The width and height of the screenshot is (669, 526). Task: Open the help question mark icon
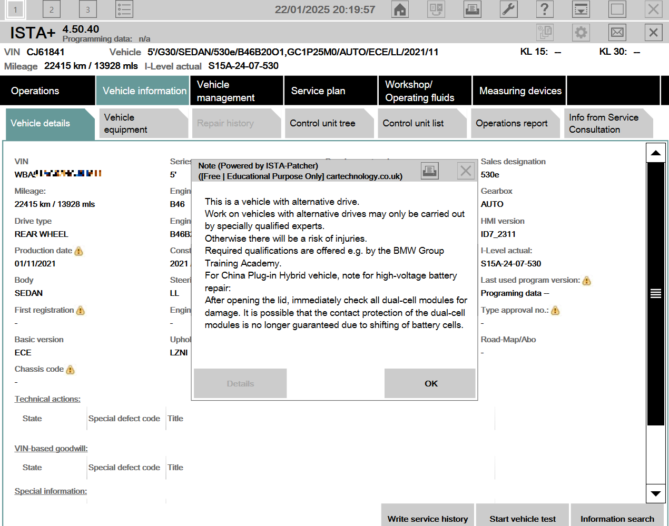[545, 9]
